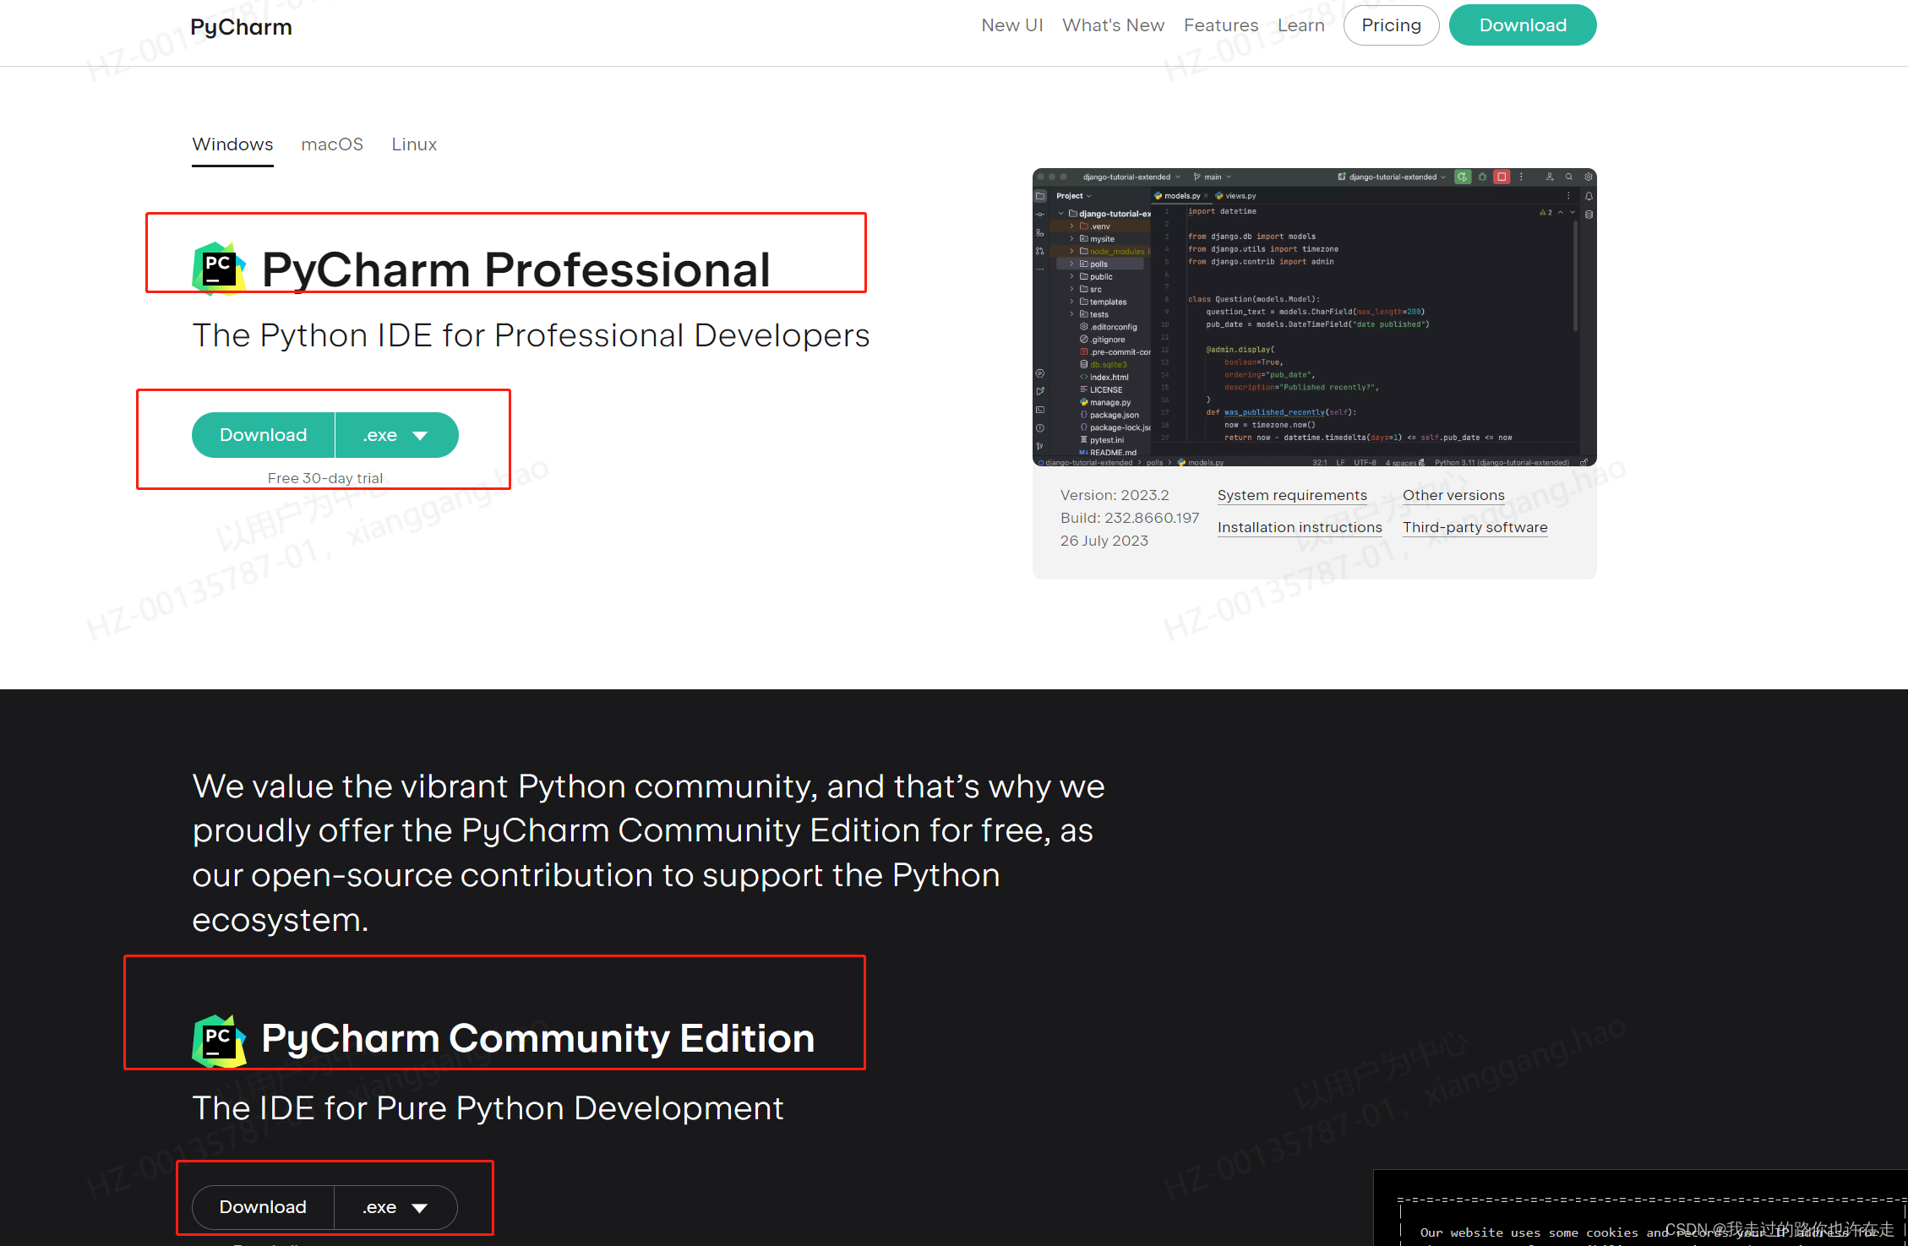
Task: Click 'The Python IDE for Professional Developers' tagline
Action: [531, 335]
